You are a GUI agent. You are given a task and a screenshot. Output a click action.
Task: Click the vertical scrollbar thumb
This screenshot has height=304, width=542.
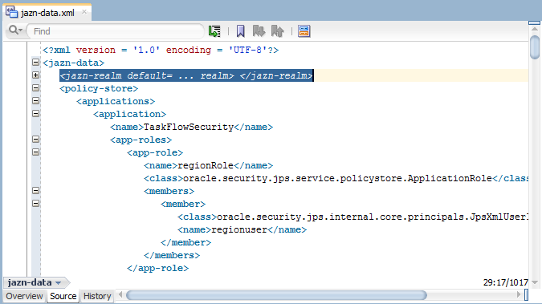(x=535, y=47)
